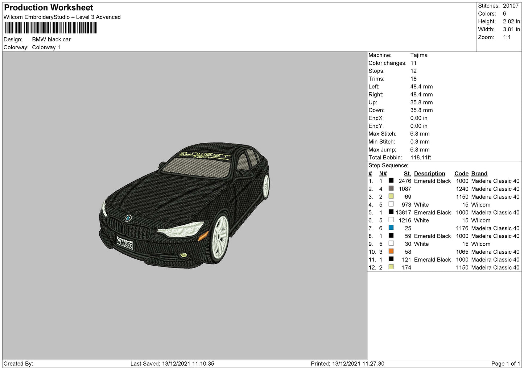
Task: Click code 1065 in row 10
Action: click(x=462, y=252)
